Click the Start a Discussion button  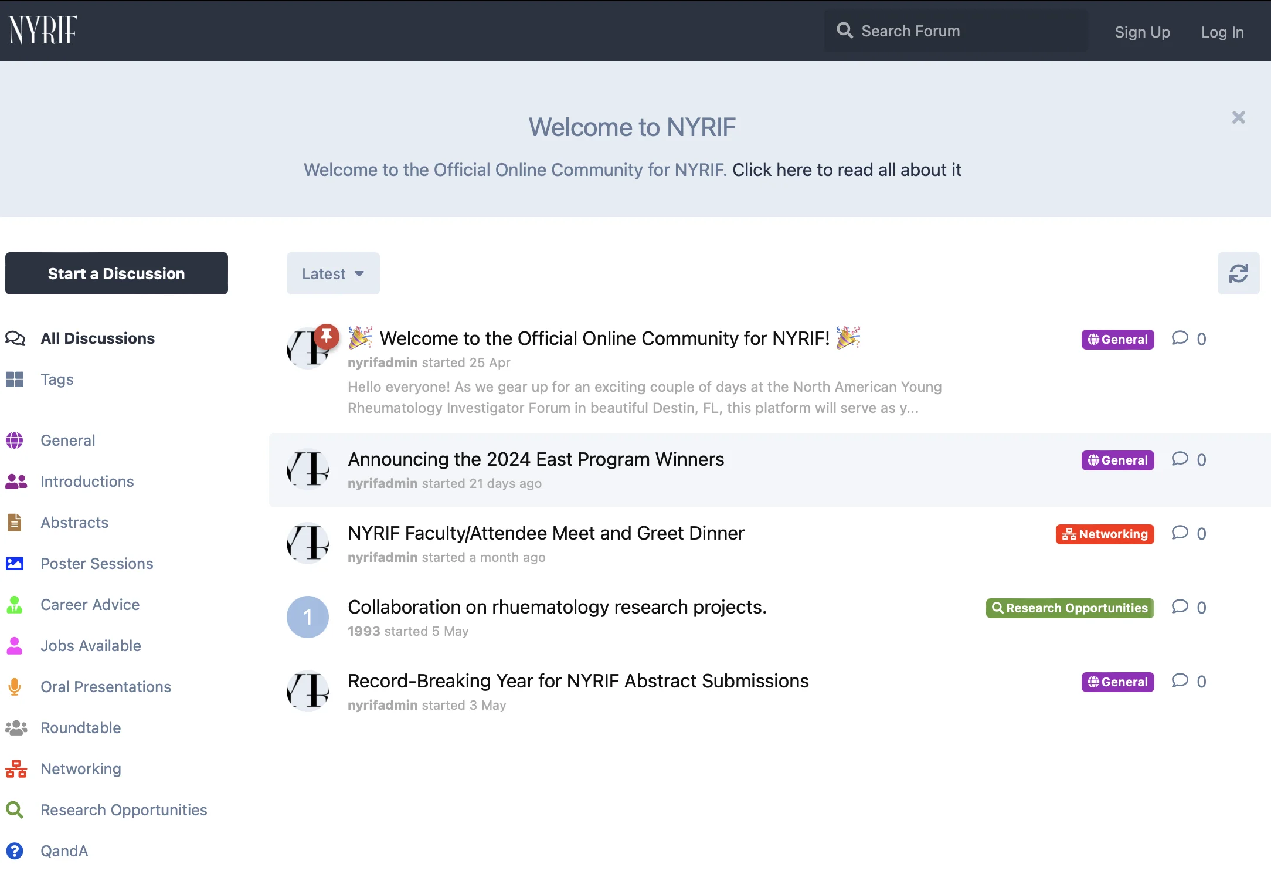pyautogui.click(x=117, y=273)
